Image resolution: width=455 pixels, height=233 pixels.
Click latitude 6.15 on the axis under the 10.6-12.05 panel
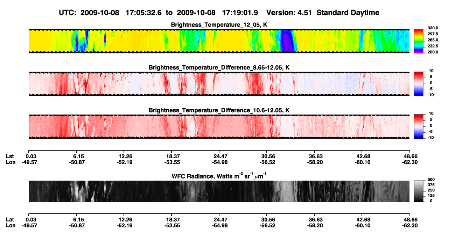(76, 156)
